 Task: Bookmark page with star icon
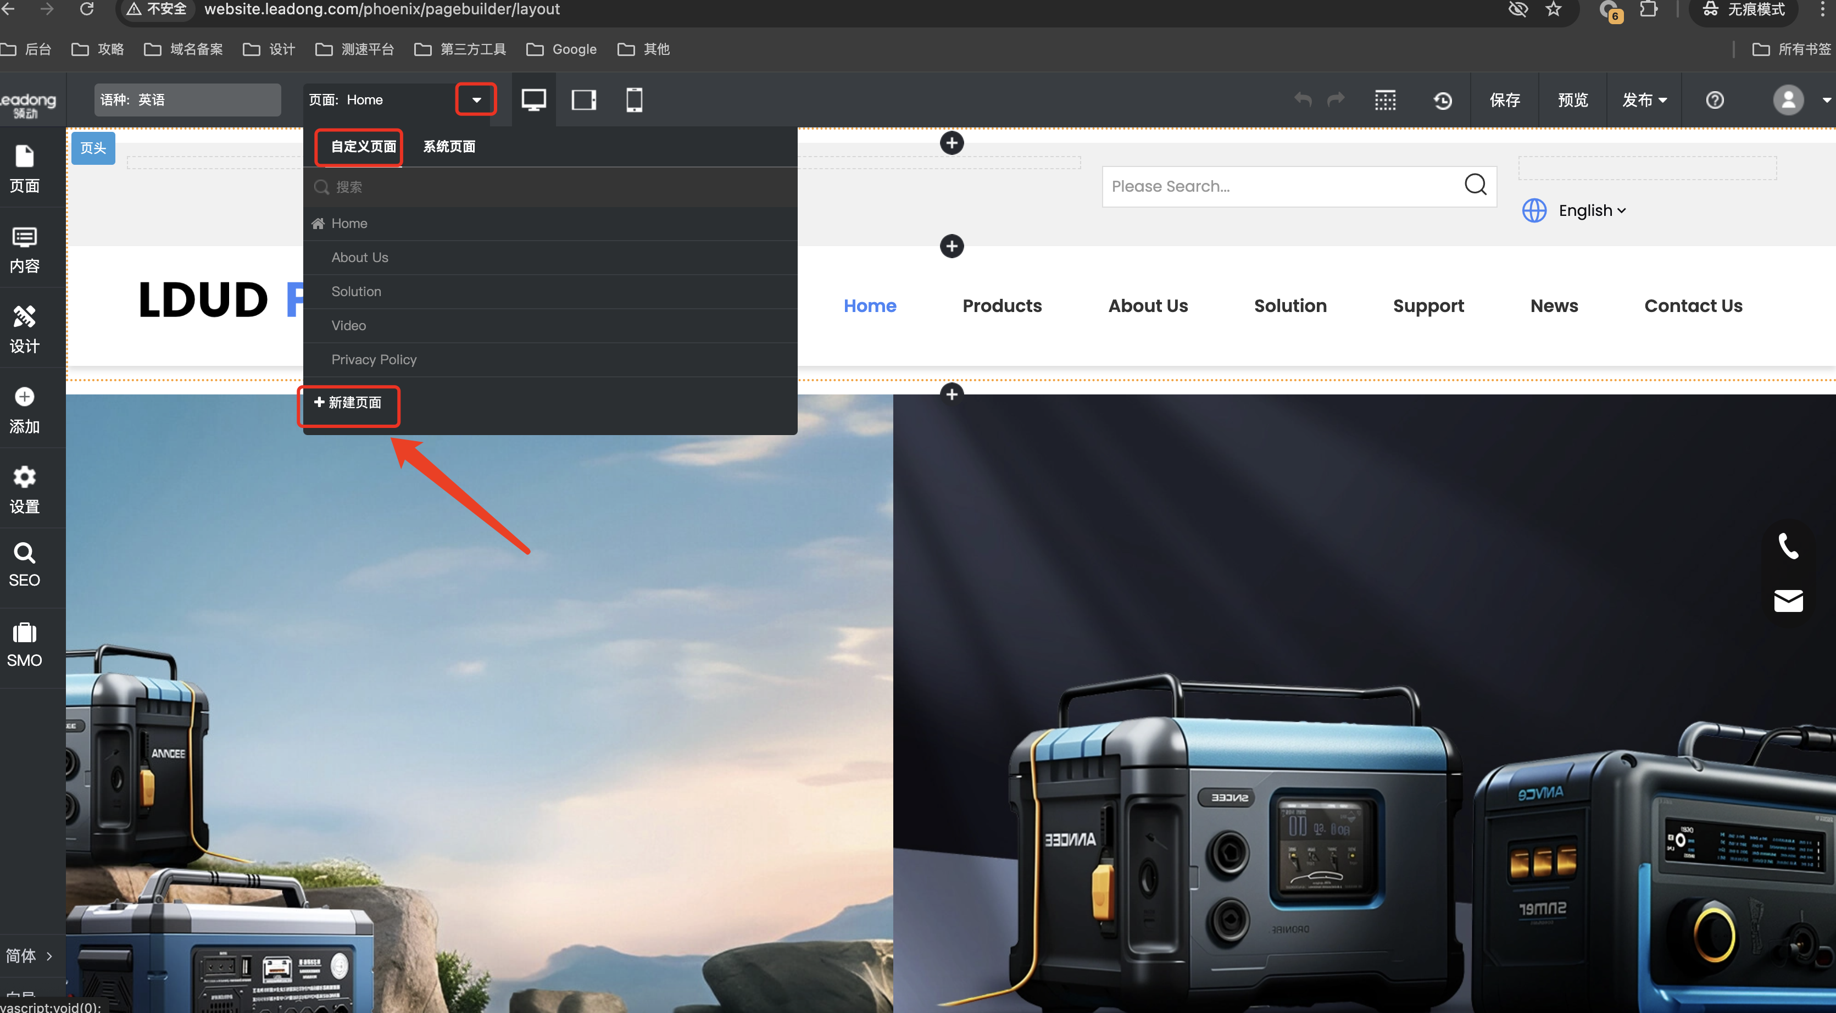[x=1554, y=9]
